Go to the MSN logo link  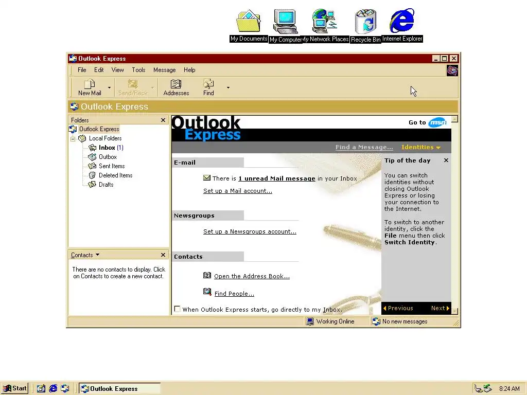437,122
